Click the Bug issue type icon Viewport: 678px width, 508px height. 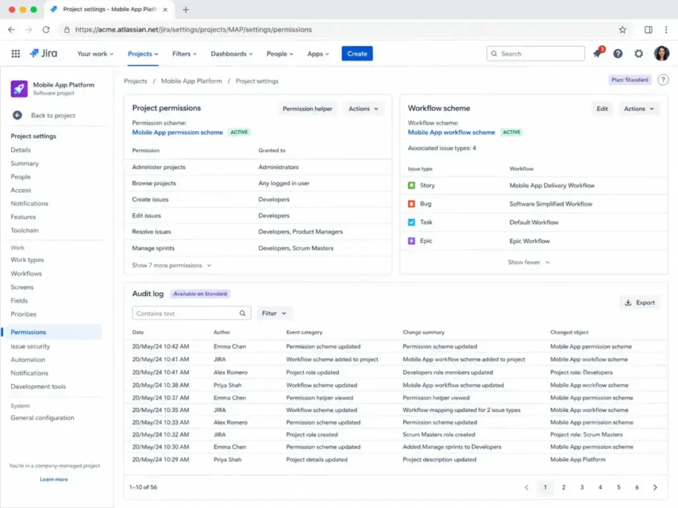pyautogui.click(x=411, y=204)
